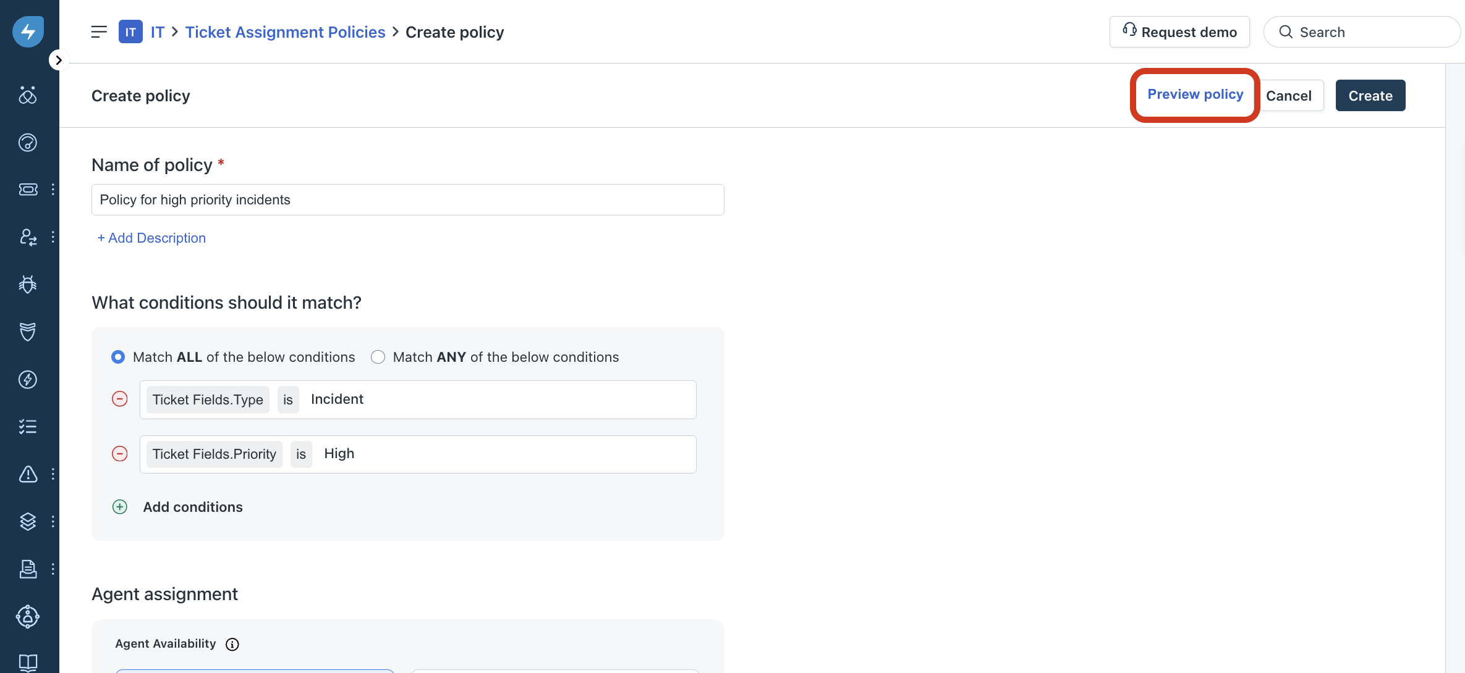Select Match ALL of the below conditions
This screenshot has width=1465, height=673.
click(118, 357)
